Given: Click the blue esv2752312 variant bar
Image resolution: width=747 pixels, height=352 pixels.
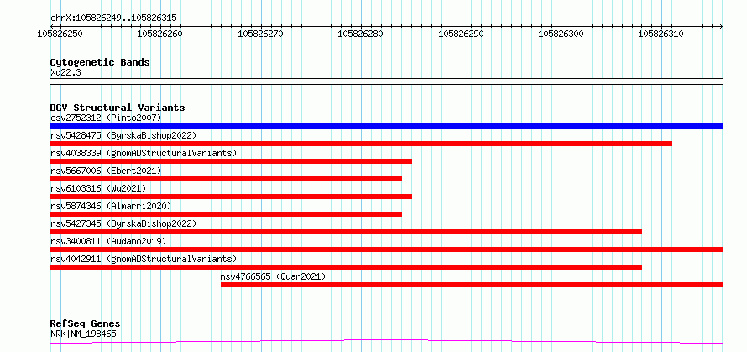Looking at the screenshot, I should tap(386, 126).
